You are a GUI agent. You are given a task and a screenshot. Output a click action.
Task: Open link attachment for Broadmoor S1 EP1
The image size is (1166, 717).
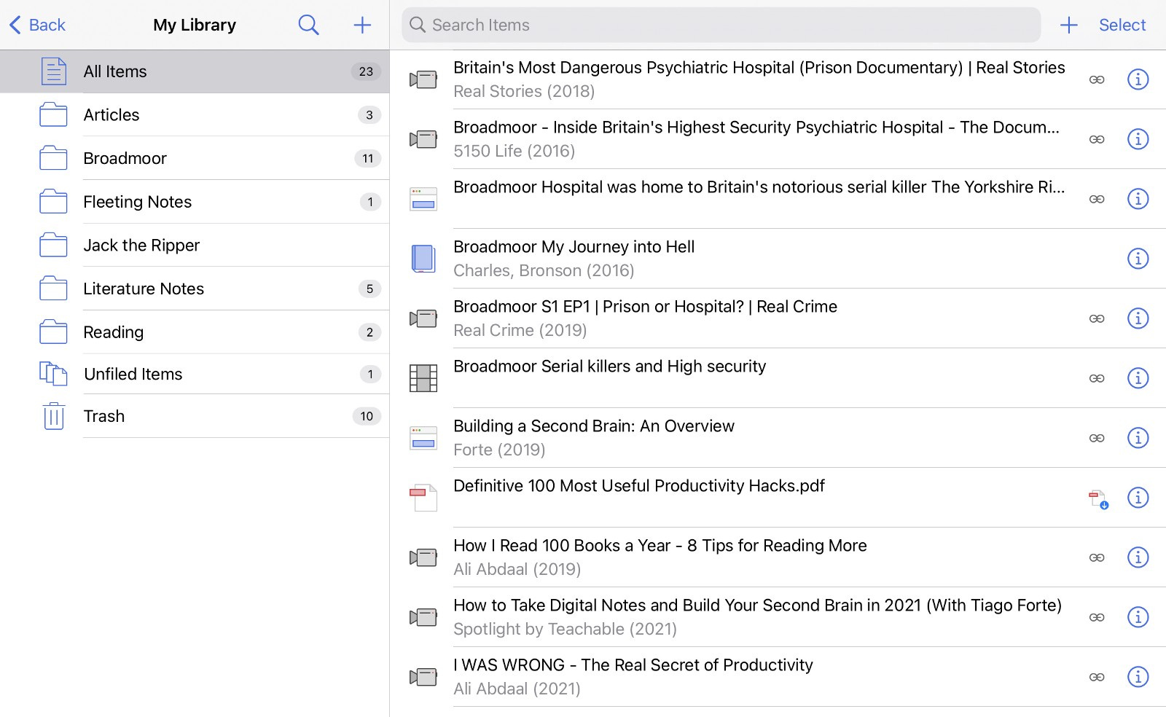point(1097,318)
